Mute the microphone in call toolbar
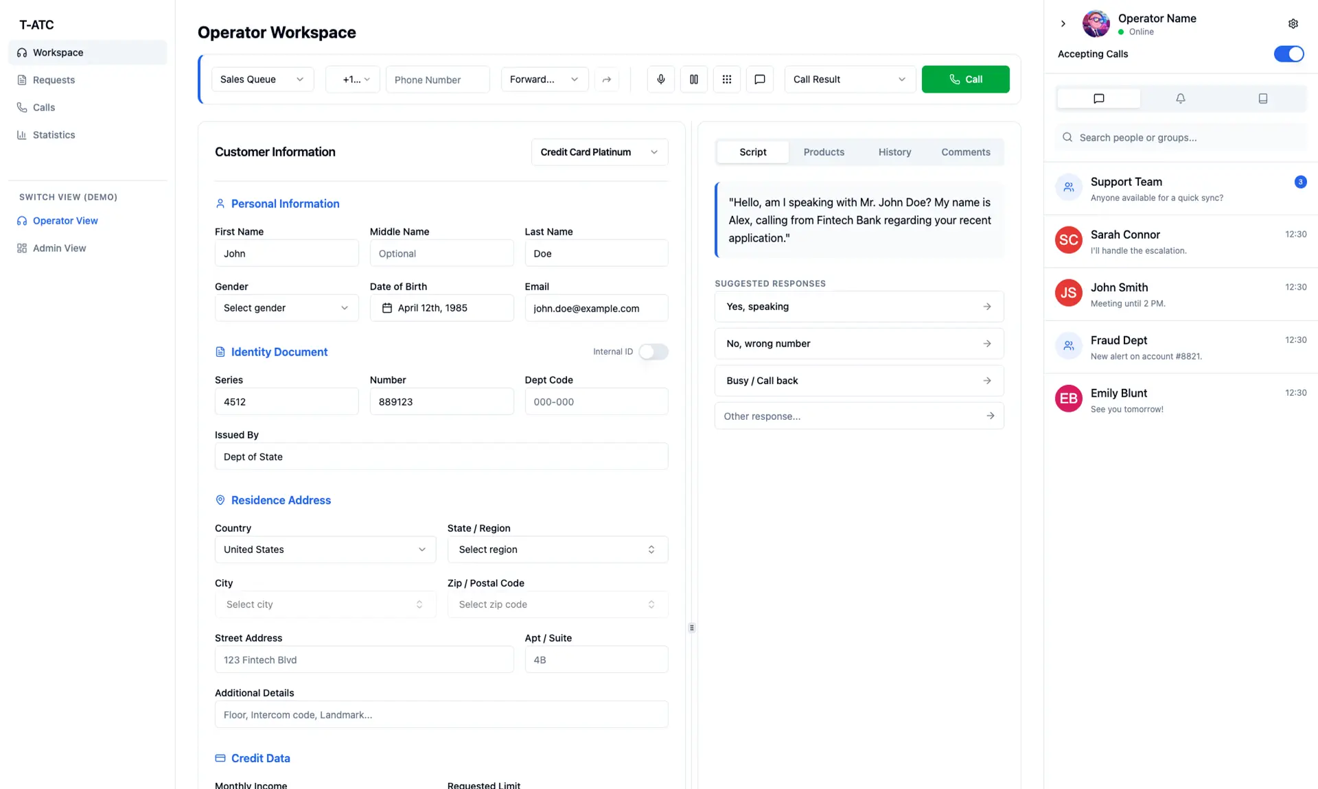 [660, 80]
